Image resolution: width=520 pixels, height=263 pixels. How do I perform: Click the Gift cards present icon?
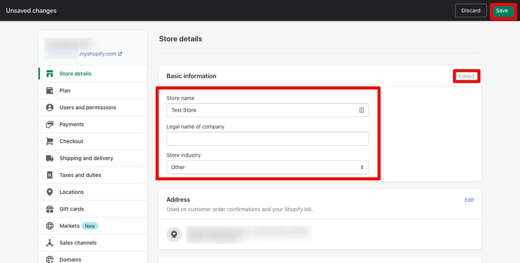click(x=50, y=209)
